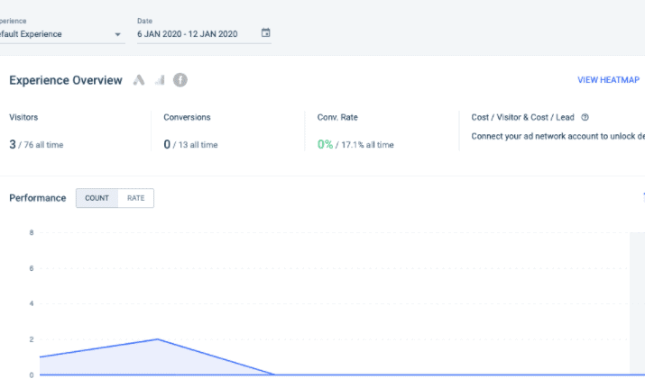The height and width of the screenshot is (379, 645).
Task: Click the Experience Overview heading
Action: tap(66, 80)
